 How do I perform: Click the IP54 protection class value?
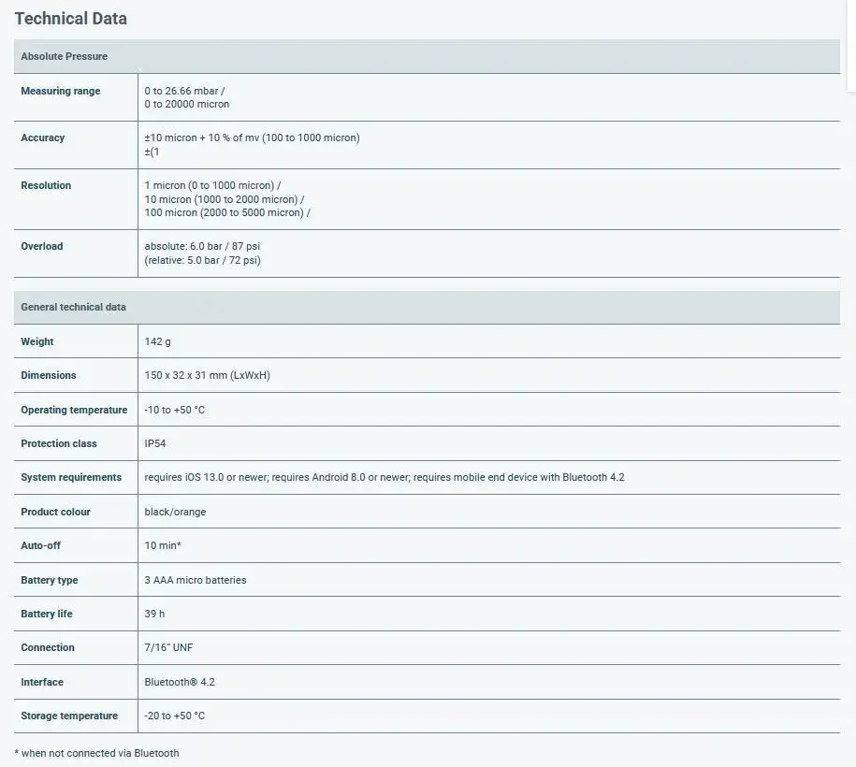coord(155,443)
